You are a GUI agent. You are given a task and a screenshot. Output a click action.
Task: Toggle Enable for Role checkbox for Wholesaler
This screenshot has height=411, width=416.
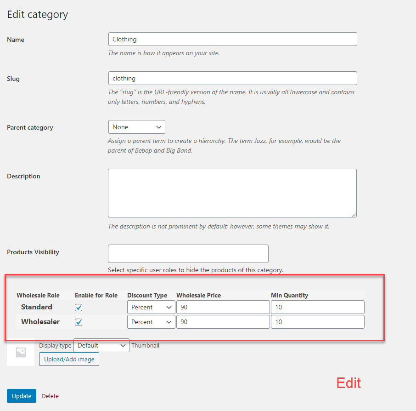(79, 322)
